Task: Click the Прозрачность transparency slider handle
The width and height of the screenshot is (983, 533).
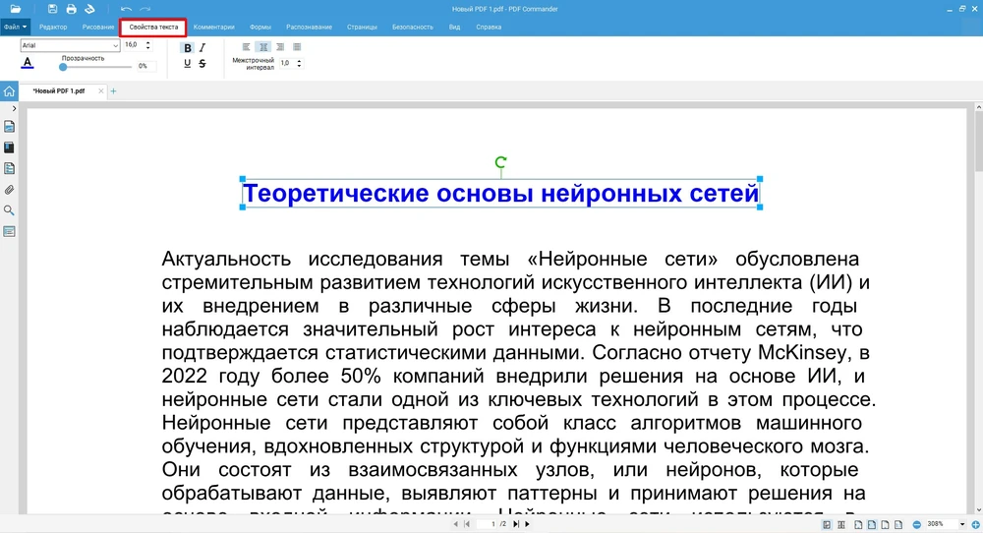Action: click(x=64, y=67)
